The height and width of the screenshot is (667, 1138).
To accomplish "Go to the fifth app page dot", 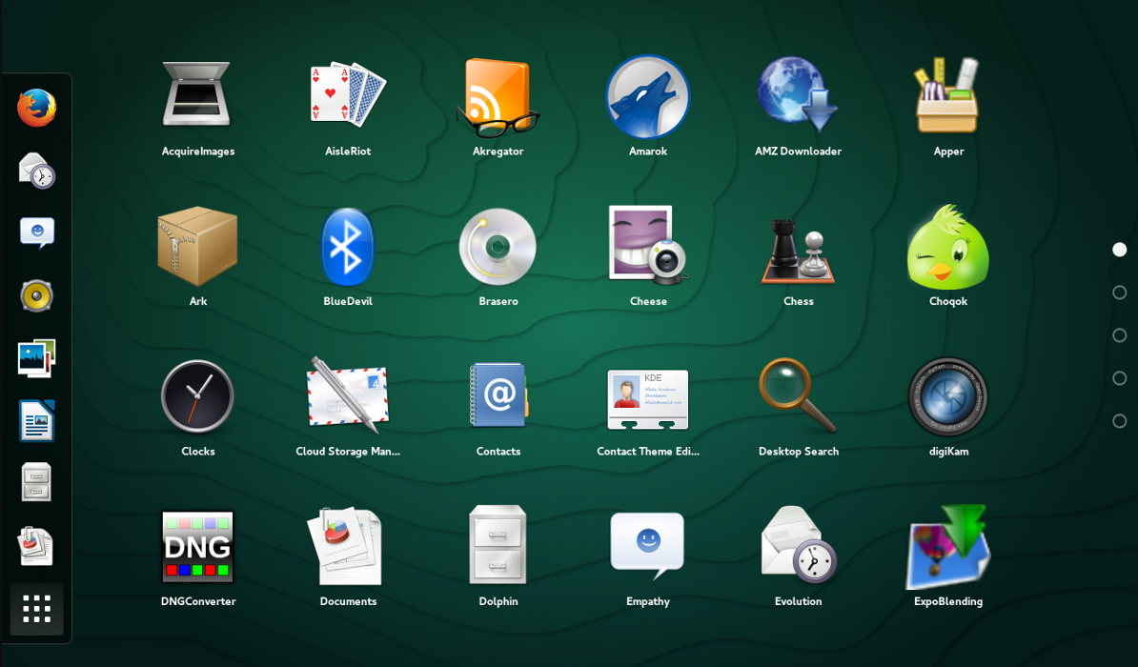I will pyautogui.click(x=1119, y=421).
